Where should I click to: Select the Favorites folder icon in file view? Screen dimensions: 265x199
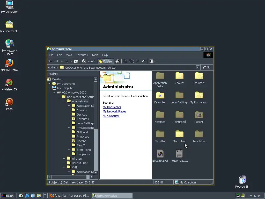[x=160, y=95]
